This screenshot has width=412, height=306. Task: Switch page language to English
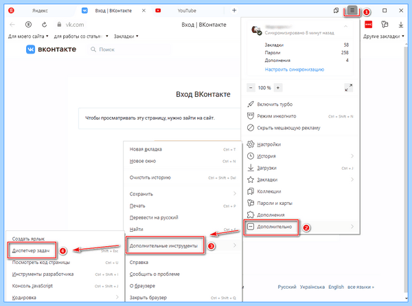click(336, 287)
